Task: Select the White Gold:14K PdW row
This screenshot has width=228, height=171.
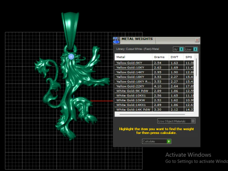Action: [x=154, y=109]
